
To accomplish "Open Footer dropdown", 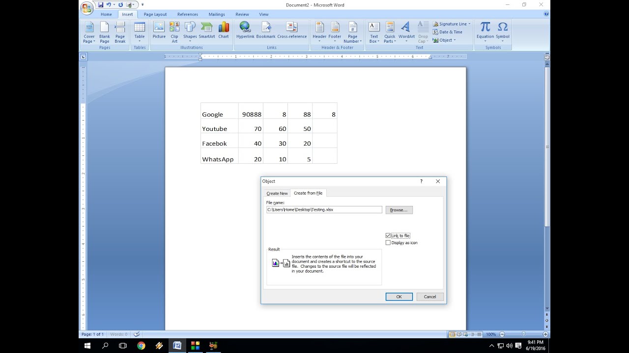I will pos(335,32).
